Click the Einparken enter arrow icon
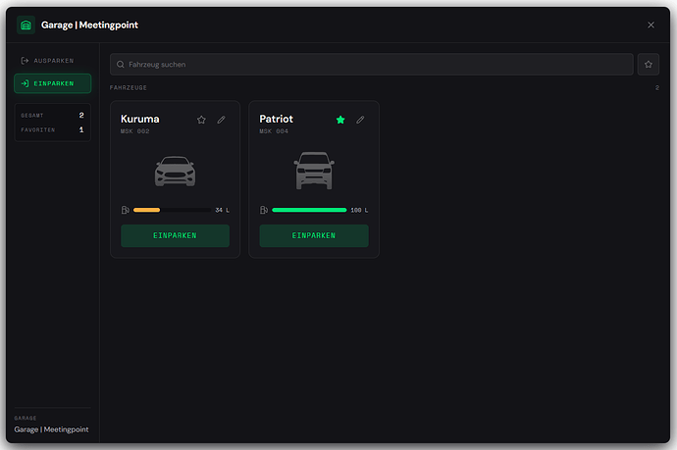Image resolution: width=677 pixels, height=450 pixels. click(26, 83)
